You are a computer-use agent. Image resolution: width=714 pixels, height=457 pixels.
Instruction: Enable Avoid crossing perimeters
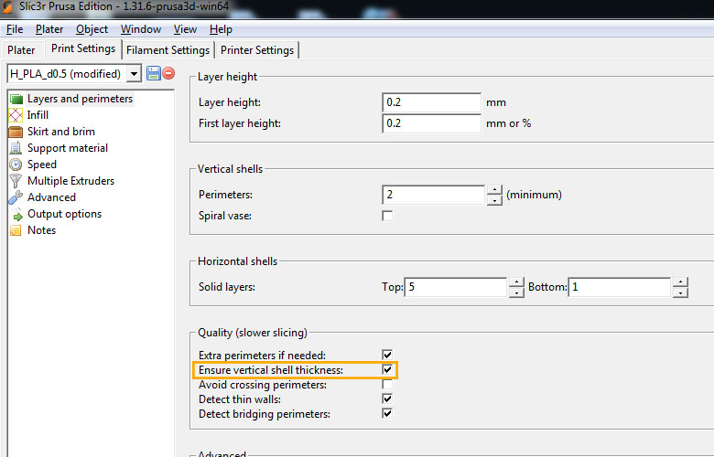[387, 384]
